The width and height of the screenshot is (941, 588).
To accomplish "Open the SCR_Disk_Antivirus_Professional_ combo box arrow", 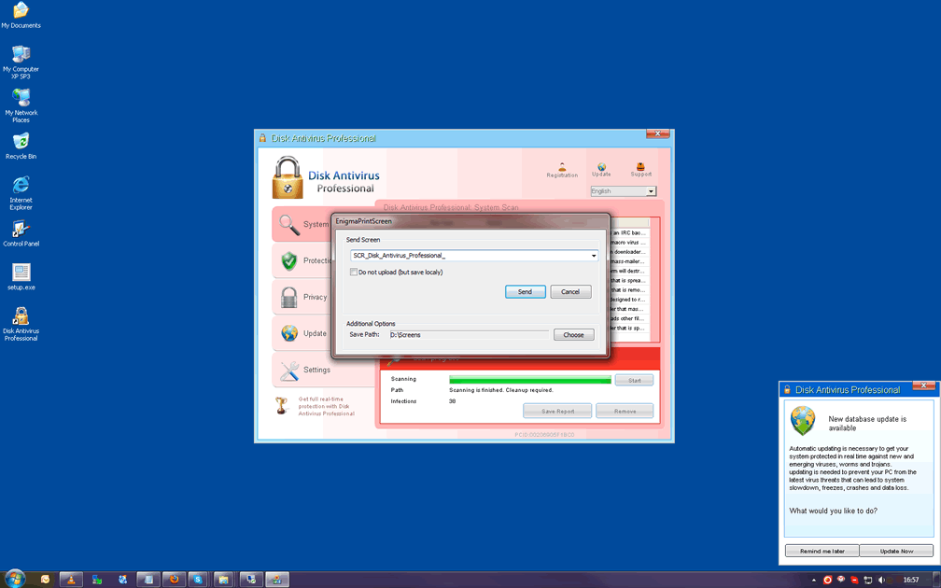I will click(x=594, y=256).
